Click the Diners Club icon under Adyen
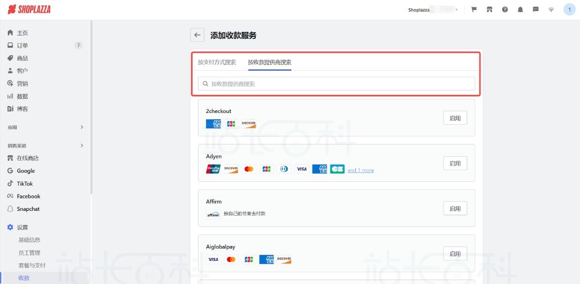The width and height of the screenshot is (580, 284). tap(284, 169)
